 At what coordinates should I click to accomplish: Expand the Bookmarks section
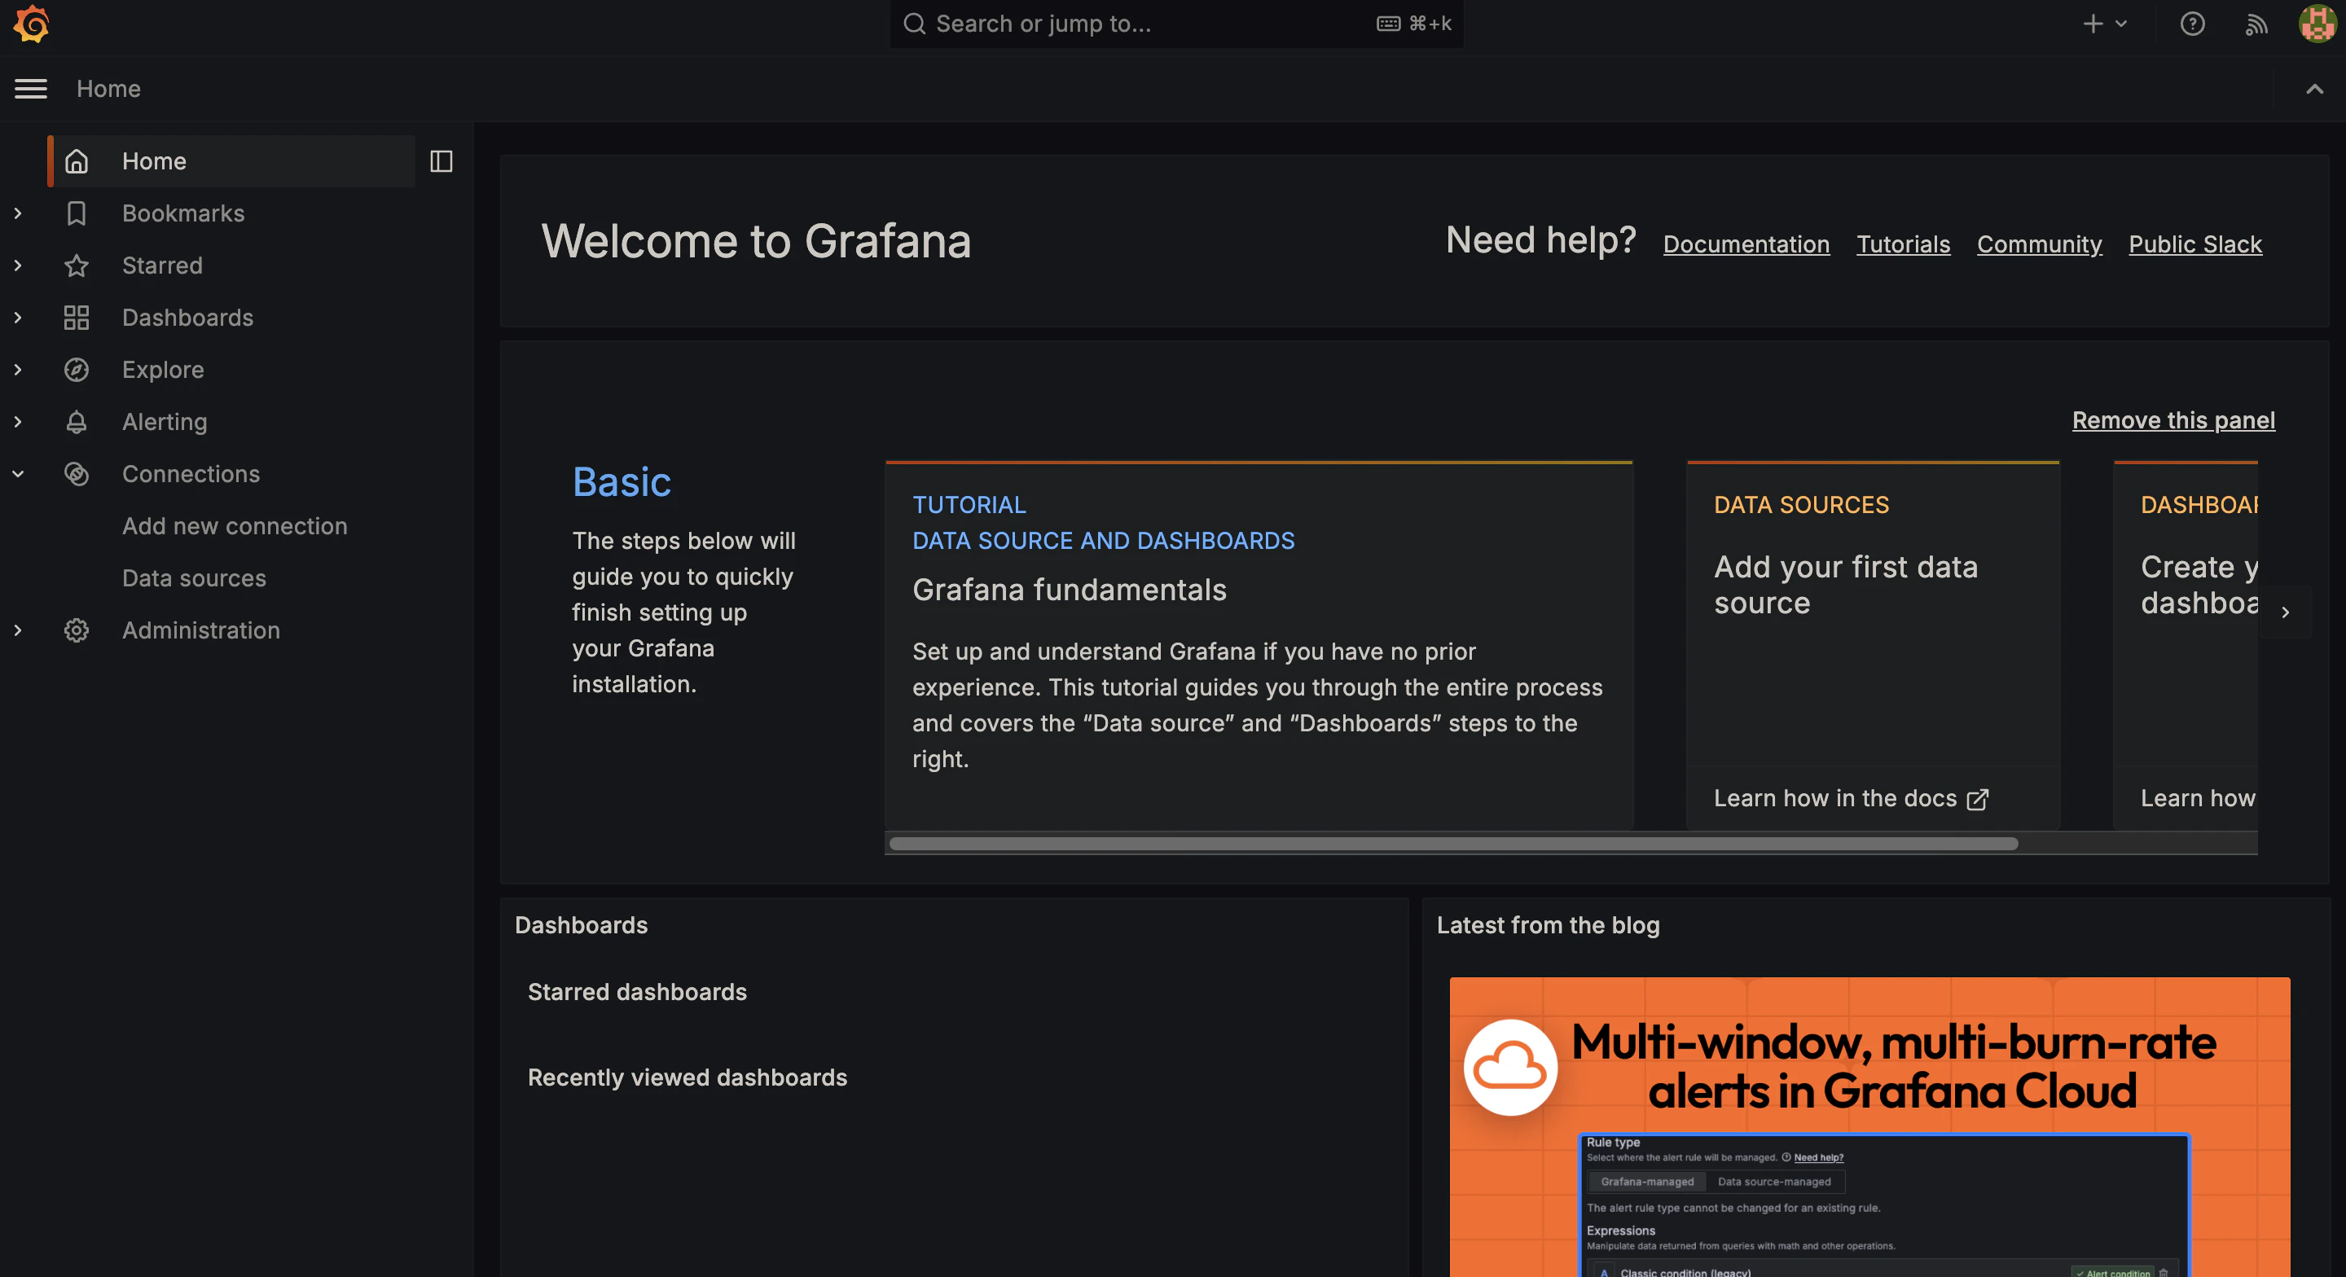[17, 213]
